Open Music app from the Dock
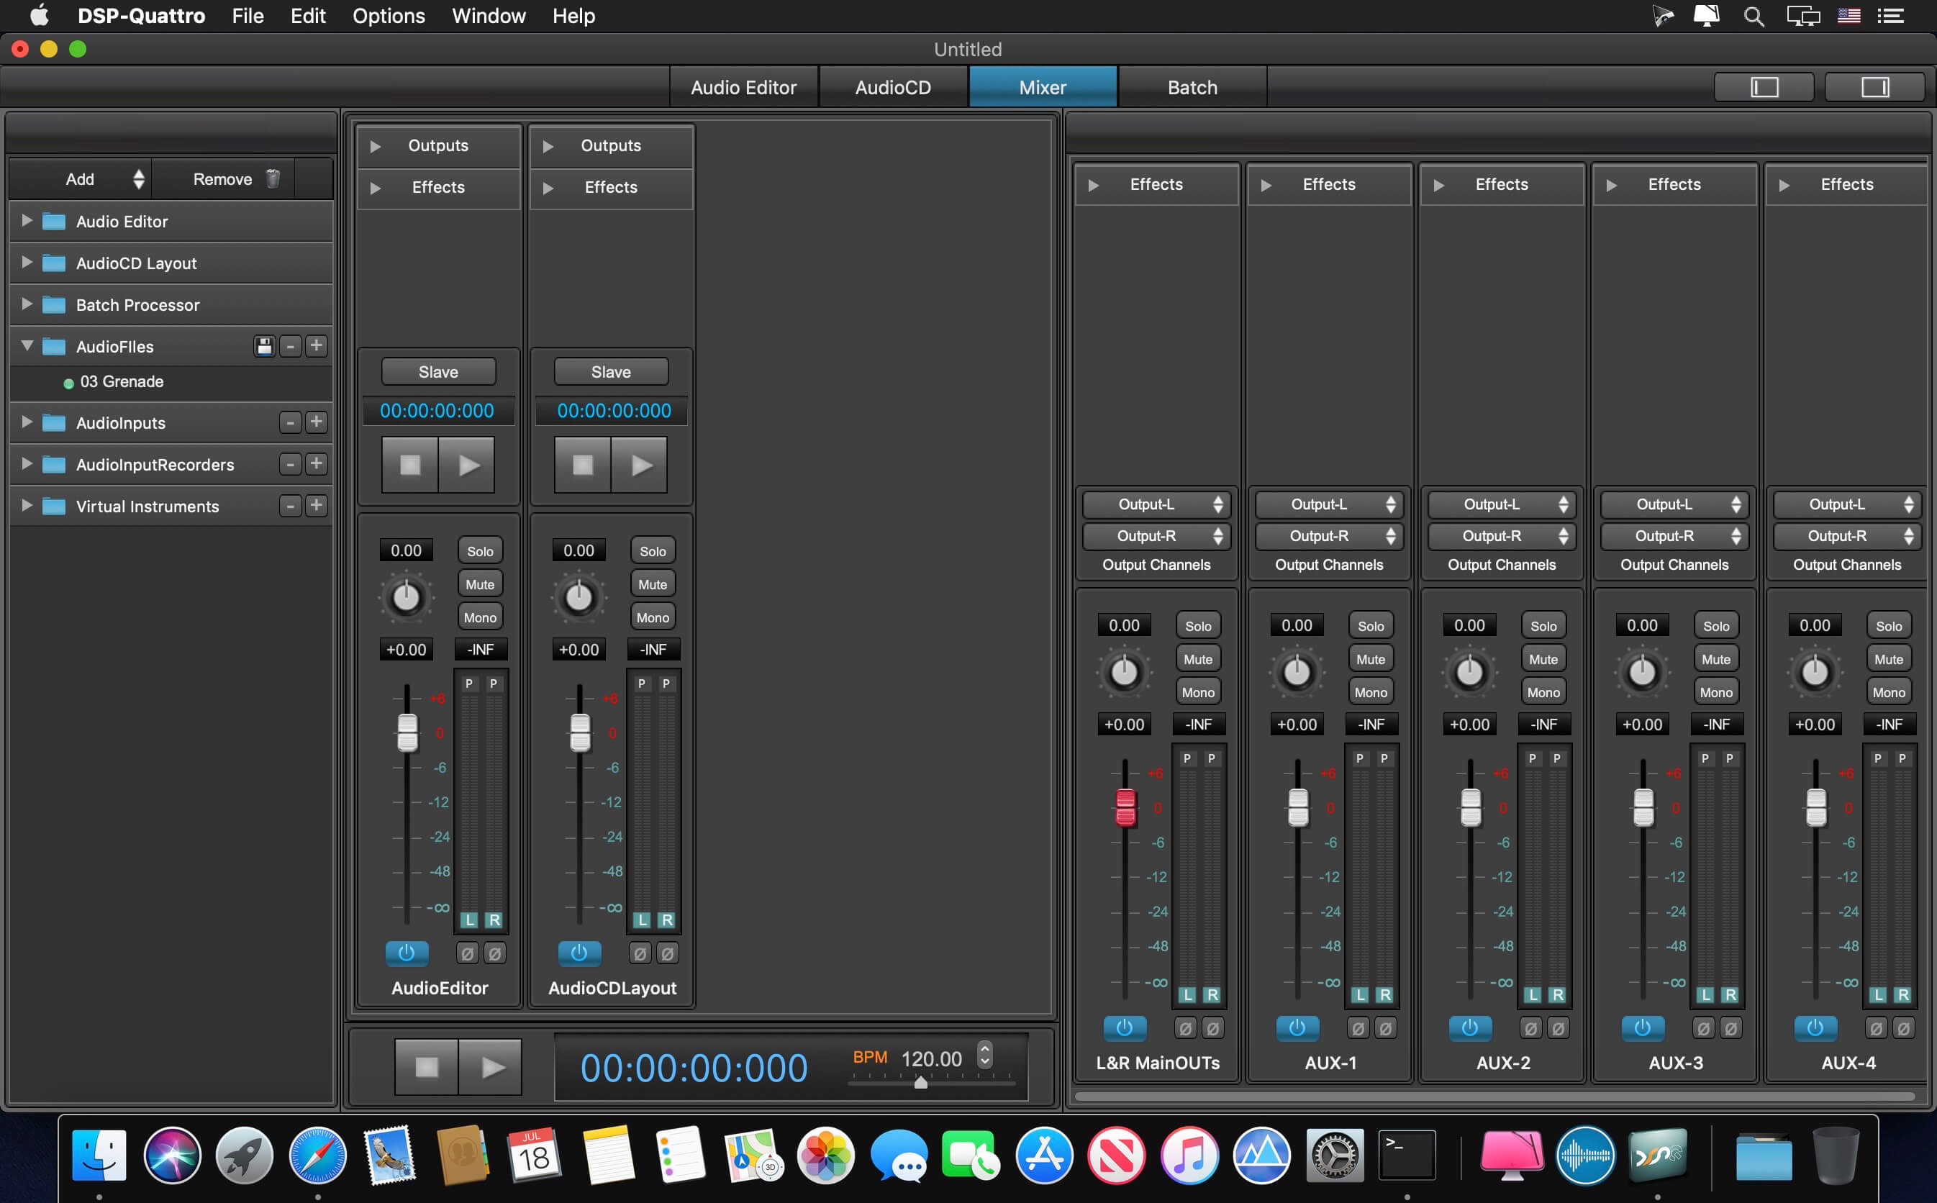 pyautogui.click(x=1189, y=1155)
